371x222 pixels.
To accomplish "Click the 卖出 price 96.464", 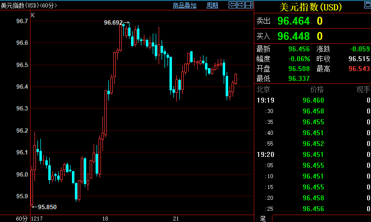I will click(294, 21).
